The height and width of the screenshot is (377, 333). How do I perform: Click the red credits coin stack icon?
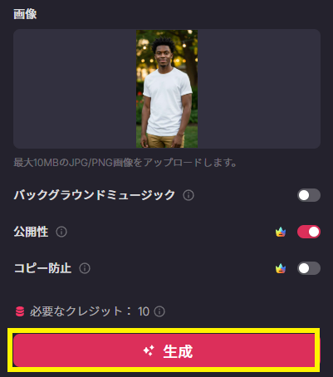pyautogui.click(x=20, y=311)
